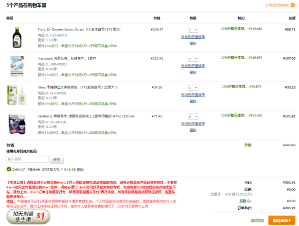Open the Xlear nasal spray thumbnail
Screen dimensions: 299x226
(x=17, y=95)
